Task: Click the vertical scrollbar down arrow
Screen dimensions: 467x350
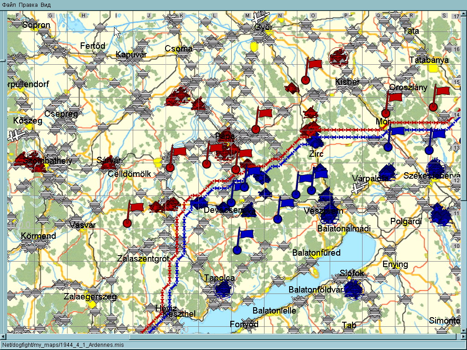Action: click(x=463, y=330)
